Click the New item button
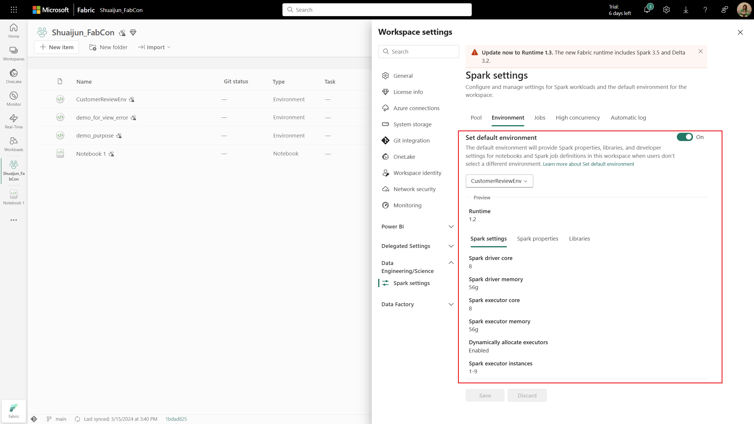Screen dimensions: 754x424 [57, 47]
